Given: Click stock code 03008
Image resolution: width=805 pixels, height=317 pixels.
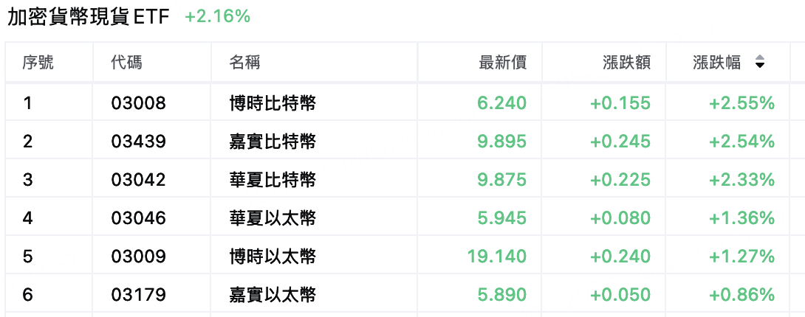Looking at the screenshot, I should tap(139, 103).
